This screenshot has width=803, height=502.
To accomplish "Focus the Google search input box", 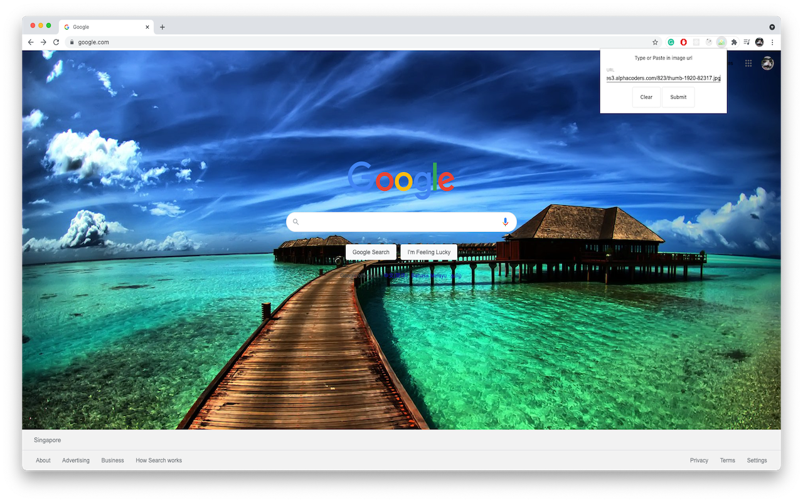I will tap(400, 222).
